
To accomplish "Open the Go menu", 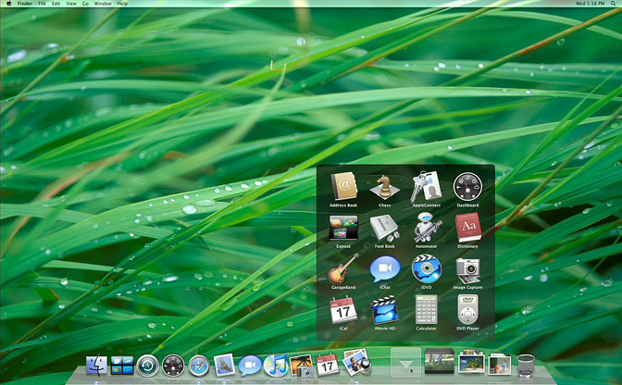I will (x=85, y=4).
